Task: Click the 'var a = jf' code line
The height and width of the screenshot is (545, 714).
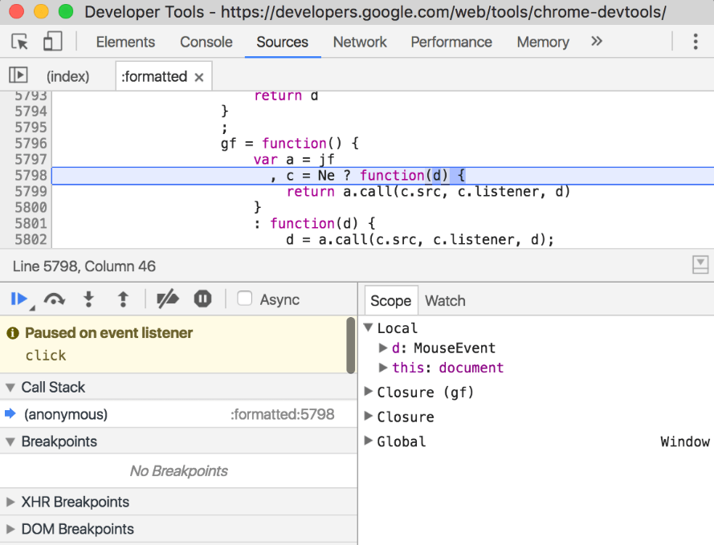Action: coord(294,160)
